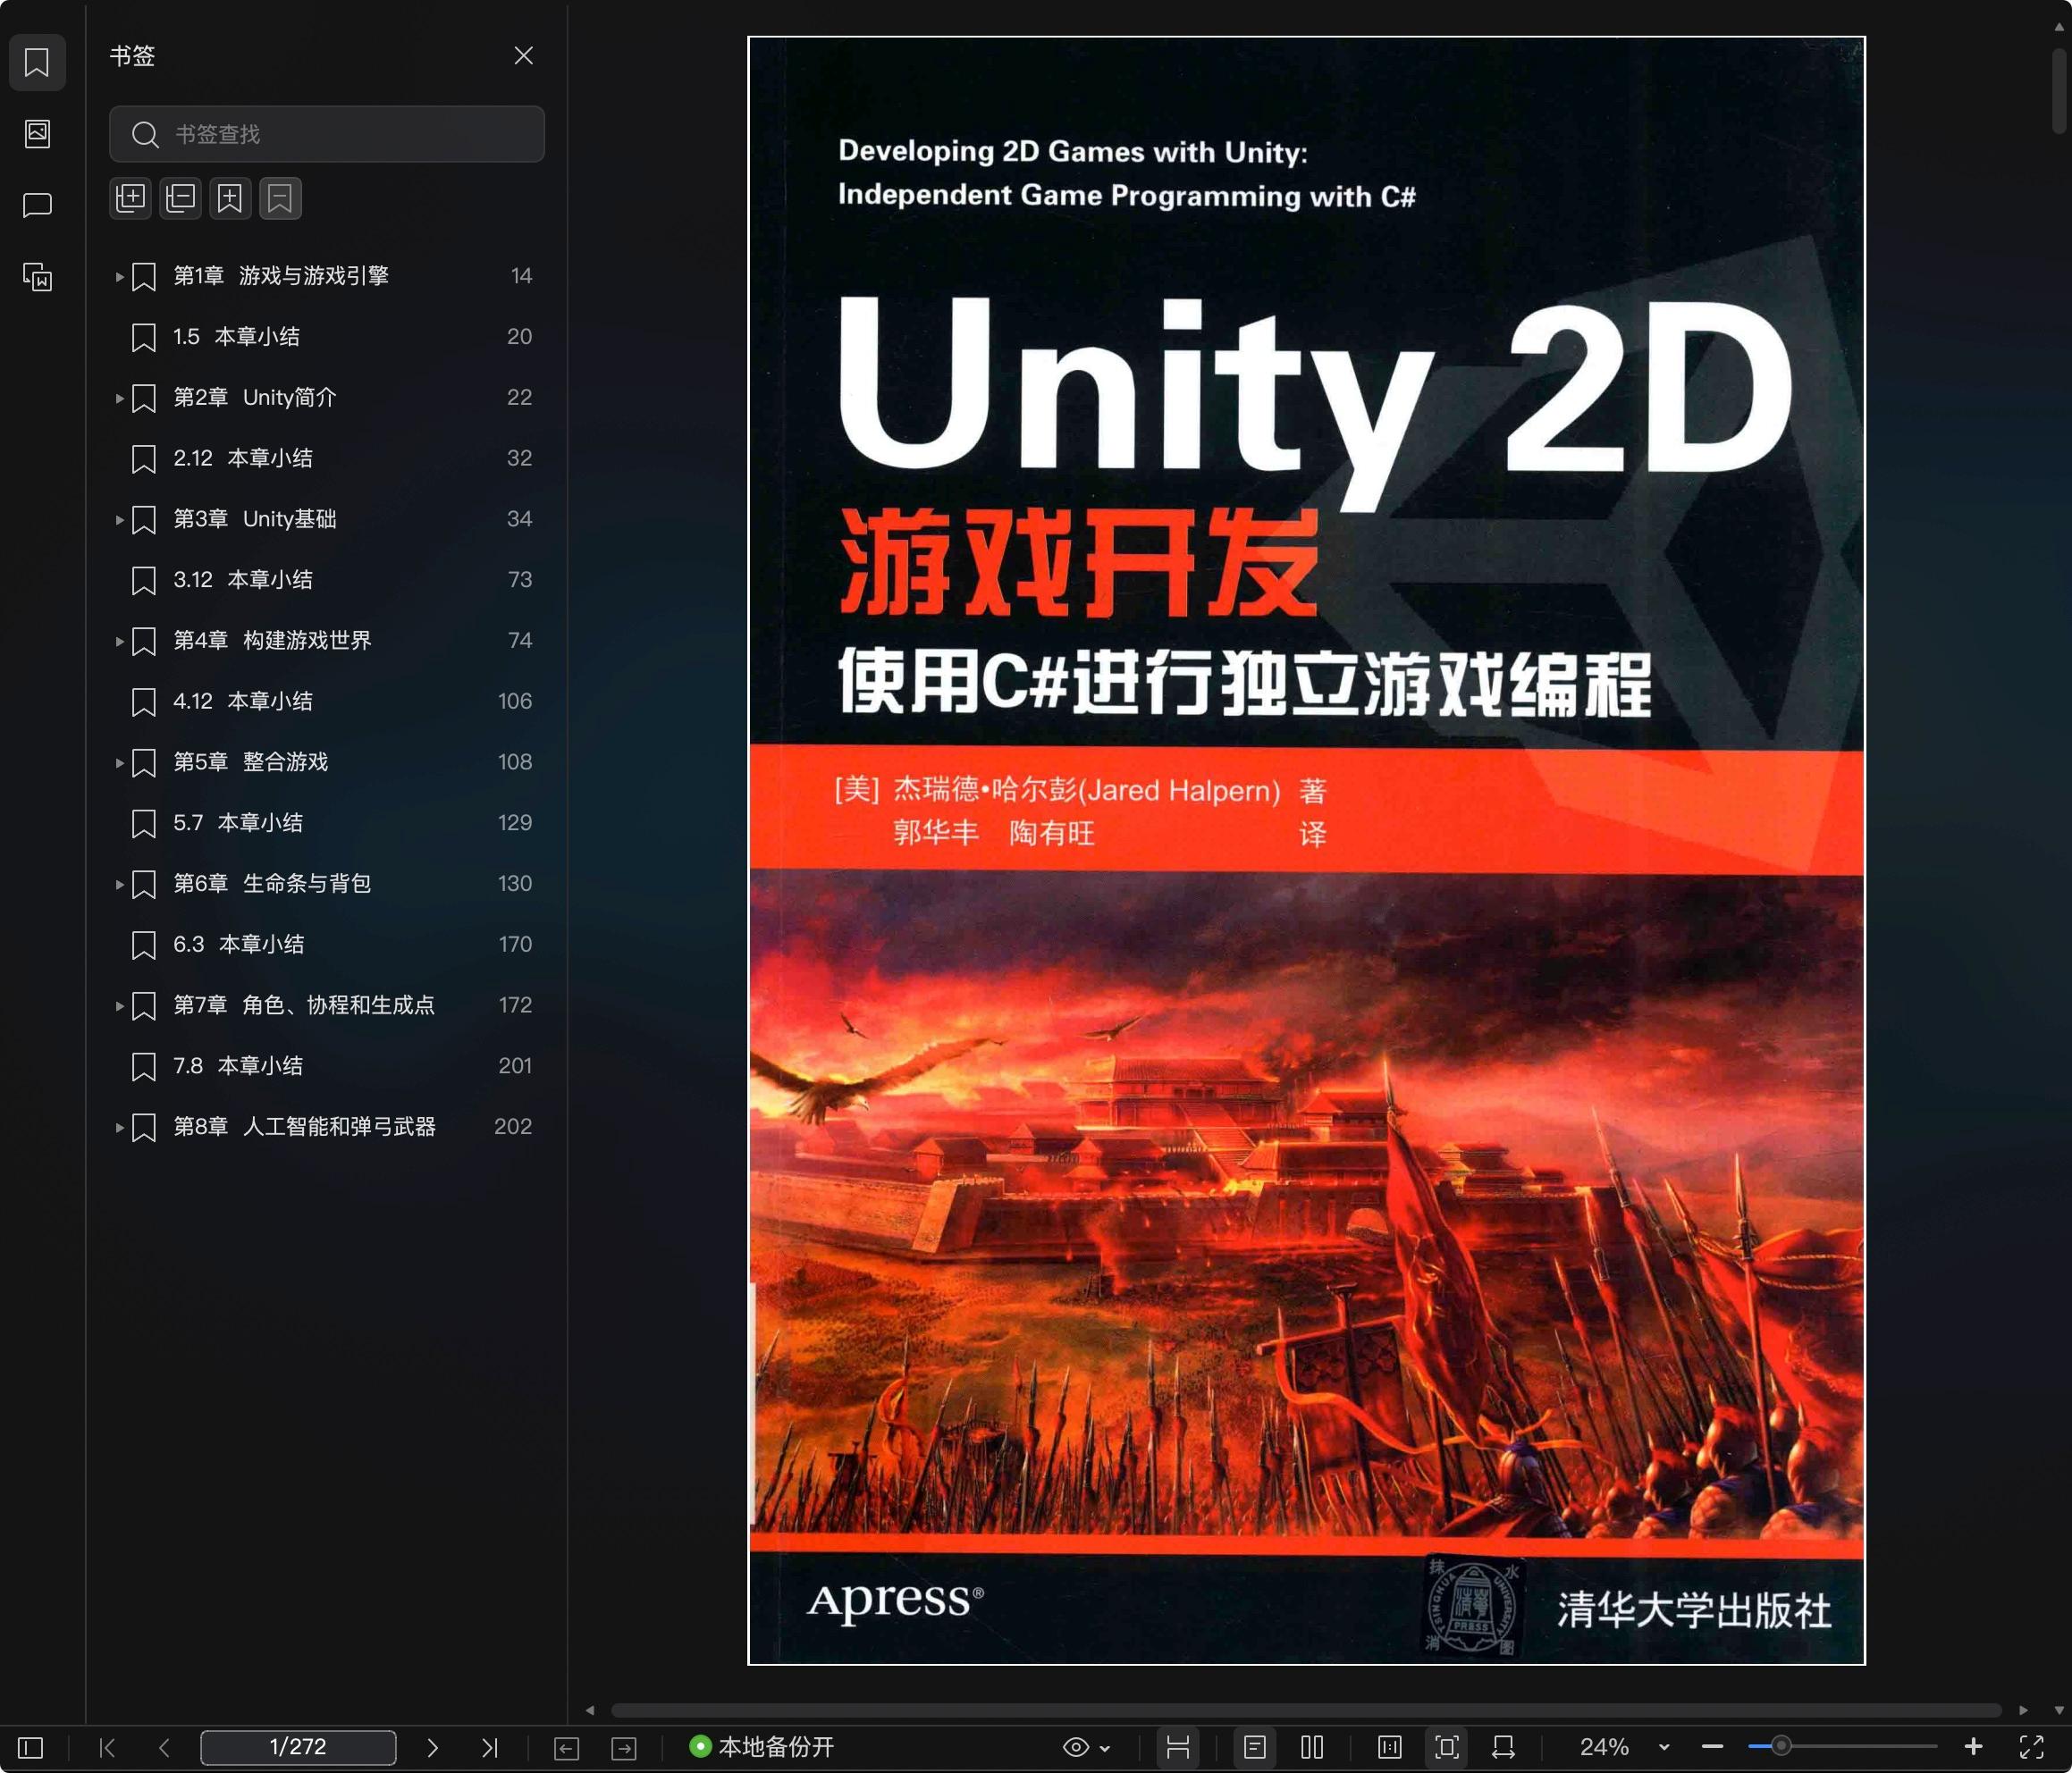Go to bookmark 3.12 本章小结

(x=327, y=580)
